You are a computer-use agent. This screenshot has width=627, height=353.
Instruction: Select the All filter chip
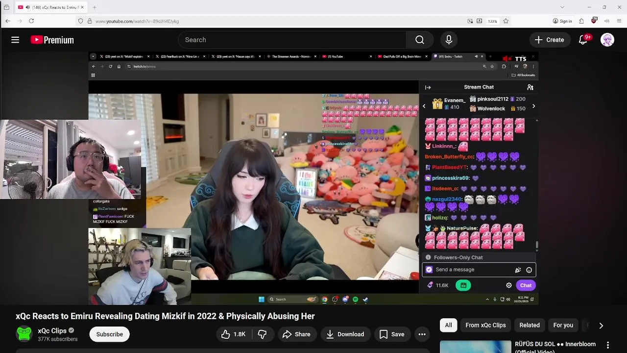[448, 325]
